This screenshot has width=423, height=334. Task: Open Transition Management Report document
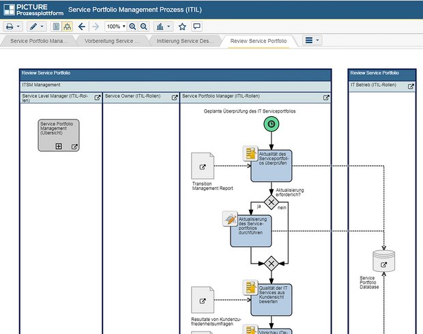pyautogui.click(x=203, y=166)
